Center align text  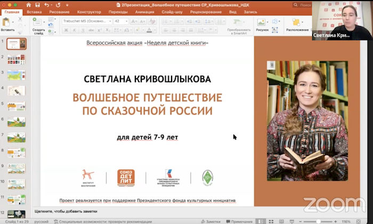point(174,30)
